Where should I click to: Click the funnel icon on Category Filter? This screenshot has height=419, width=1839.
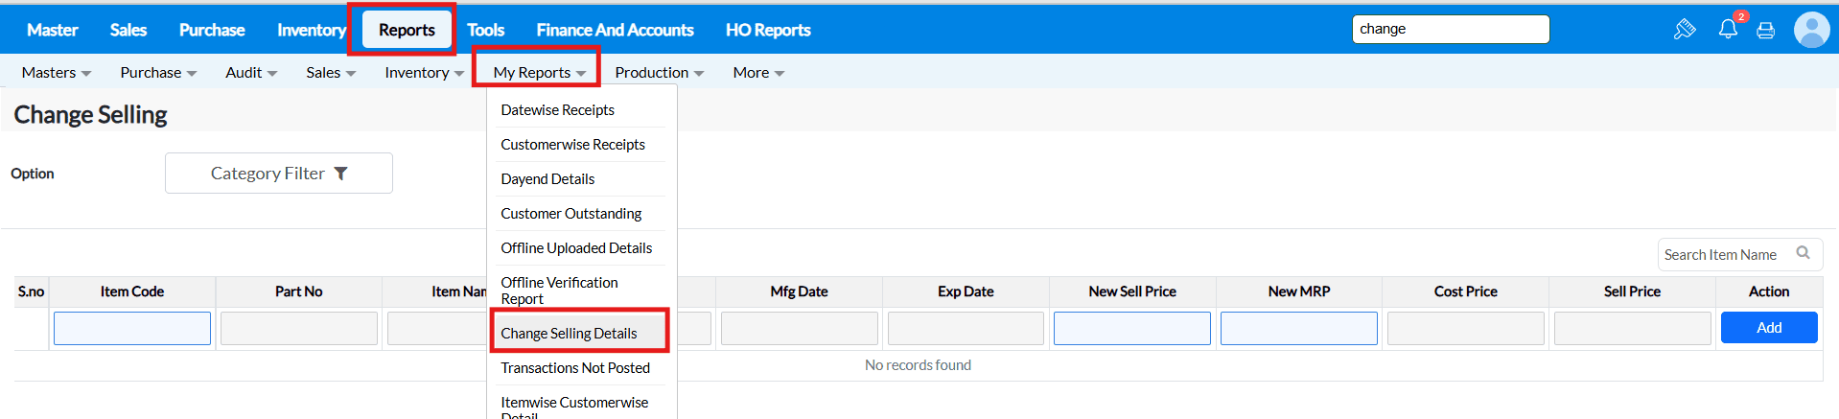340,174
